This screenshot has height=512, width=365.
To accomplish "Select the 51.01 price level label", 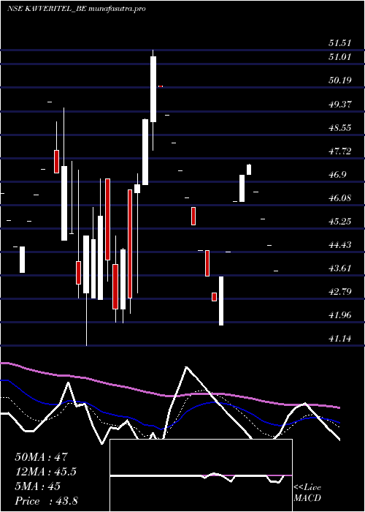I will [x=340, y=57].
